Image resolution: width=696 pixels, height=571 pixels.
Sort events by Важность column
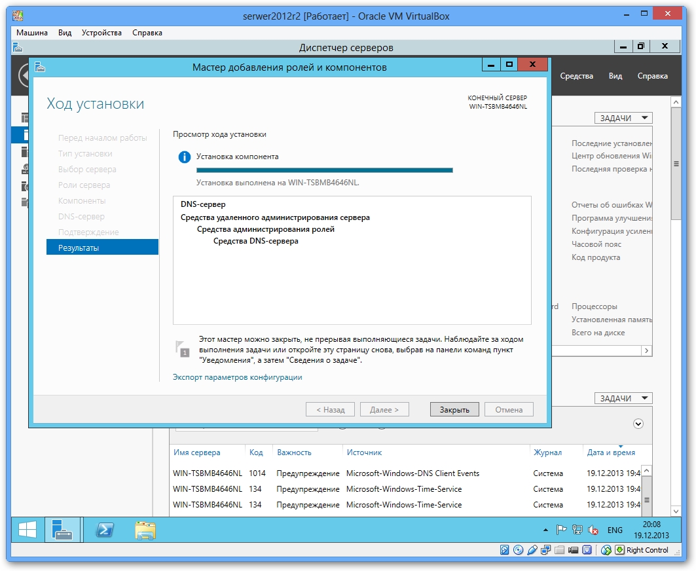click(x=294, y=452)
